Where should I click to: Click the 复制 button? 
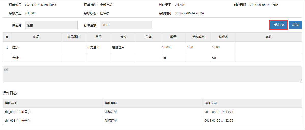[x=296, y=25]
